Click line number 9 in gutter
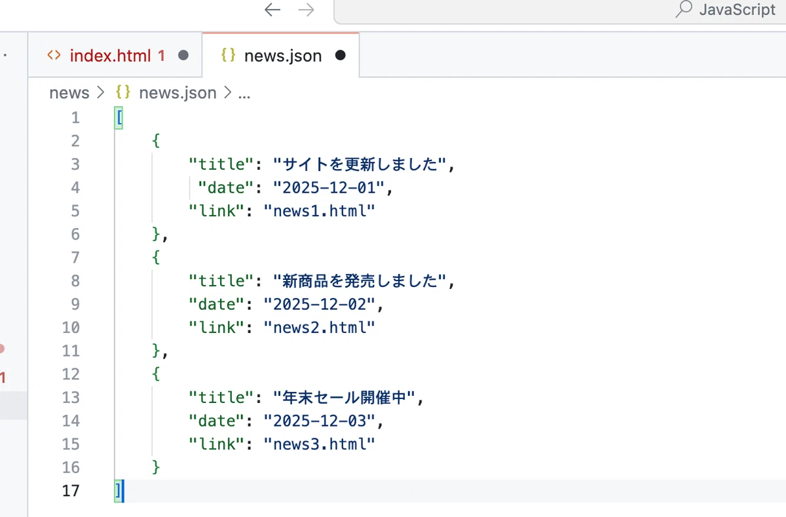This screenshot has height=517, width=786. tap(75, 304)
